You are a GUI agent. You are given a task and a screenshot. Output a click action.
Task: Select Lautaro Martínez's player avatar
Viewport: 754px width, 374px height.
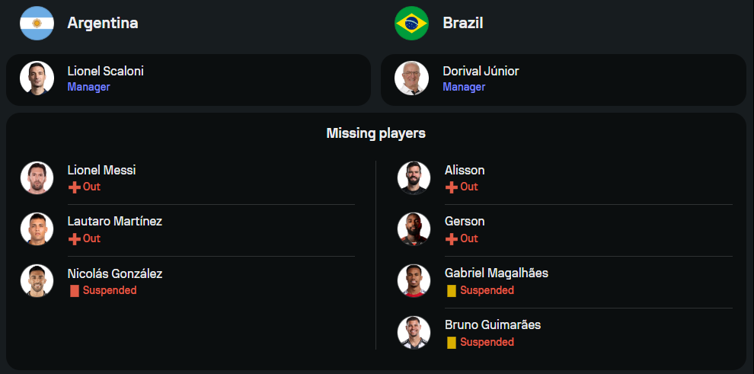[x=37, y=229]
